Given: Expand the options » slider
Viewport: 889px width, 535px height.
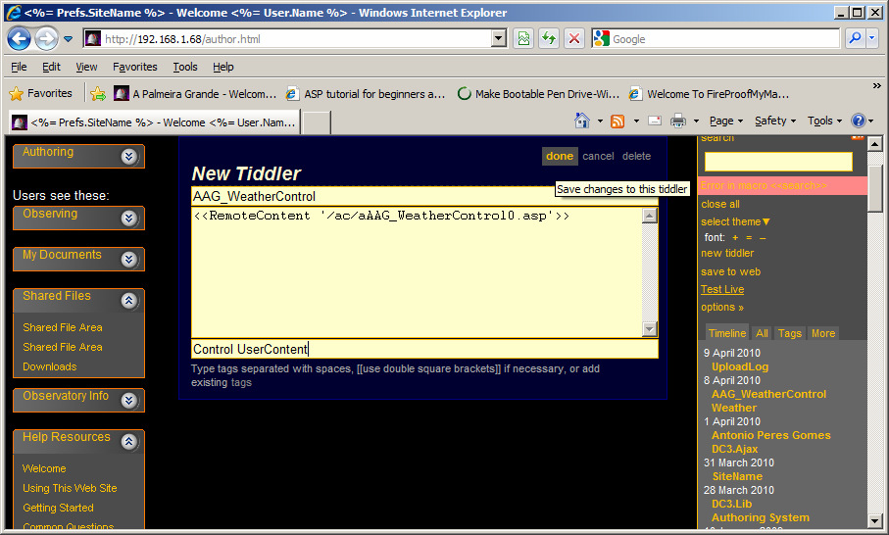Looking at the screenshot, I should pos(722,307).
